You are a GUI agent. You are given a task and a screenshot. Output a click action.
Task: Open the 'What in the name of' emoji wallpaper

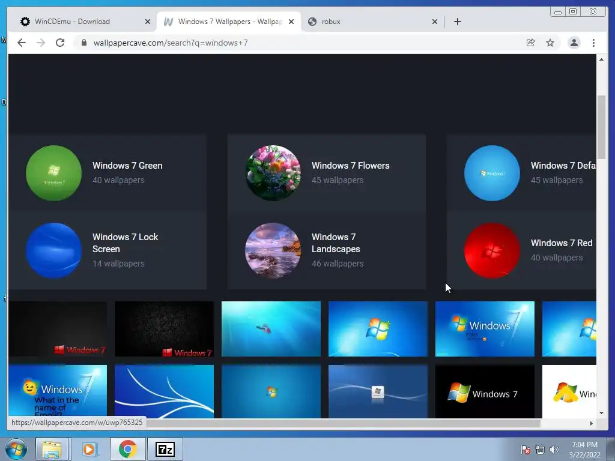point(58,391)
